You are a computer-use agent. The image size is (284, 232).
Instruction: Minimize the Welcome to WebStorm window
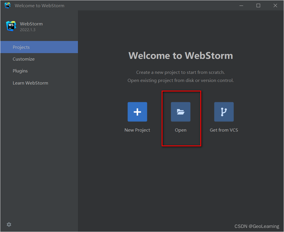coord(241,5)
